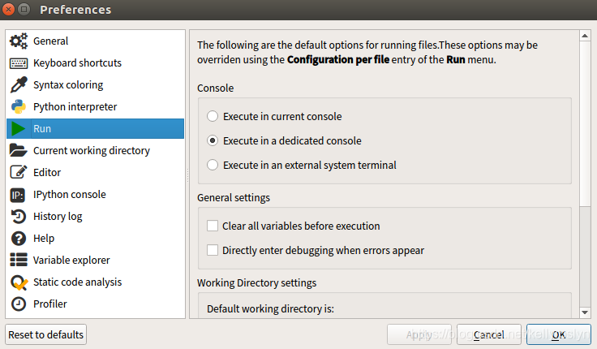Open the Python interpreter snake icon
Screen dimensions: 597x349
[x=18, y=107]
